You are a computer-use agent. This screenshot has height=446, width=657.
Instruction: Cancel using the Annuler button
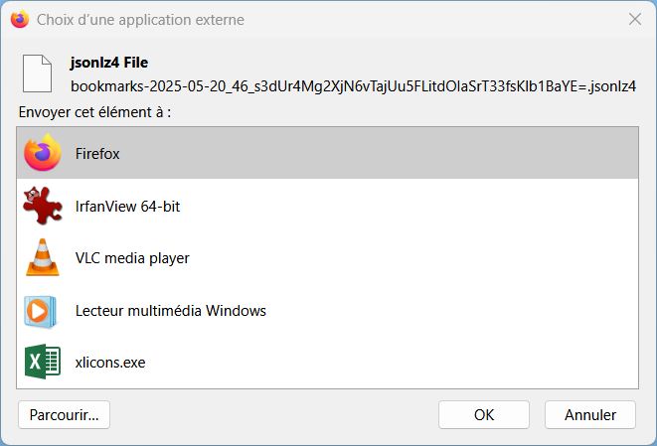[590, 414]
